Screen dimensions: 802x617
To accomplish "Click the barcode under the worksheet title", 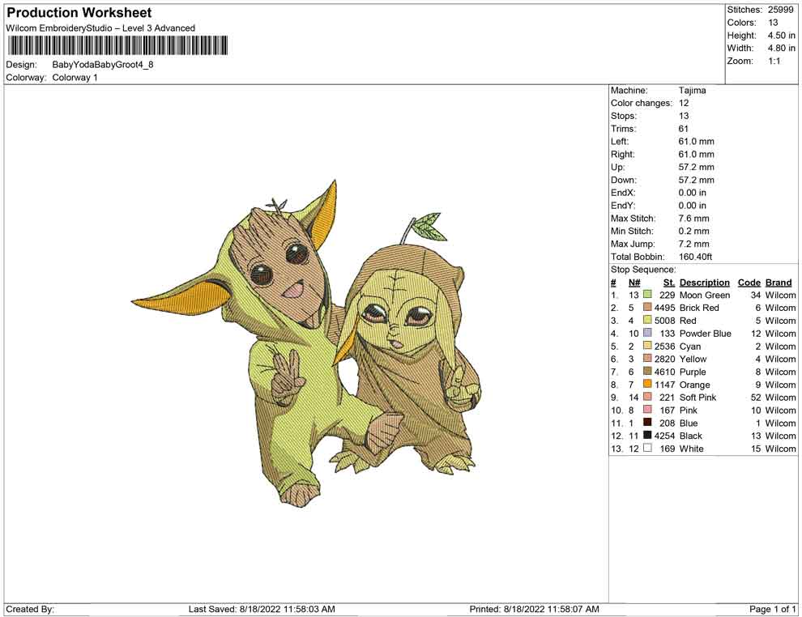I will [117, 45].
